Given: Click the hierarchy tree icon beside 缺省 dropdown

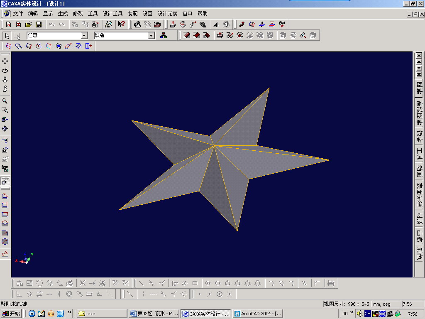Looking at the screenshot, I should [164, 36].
